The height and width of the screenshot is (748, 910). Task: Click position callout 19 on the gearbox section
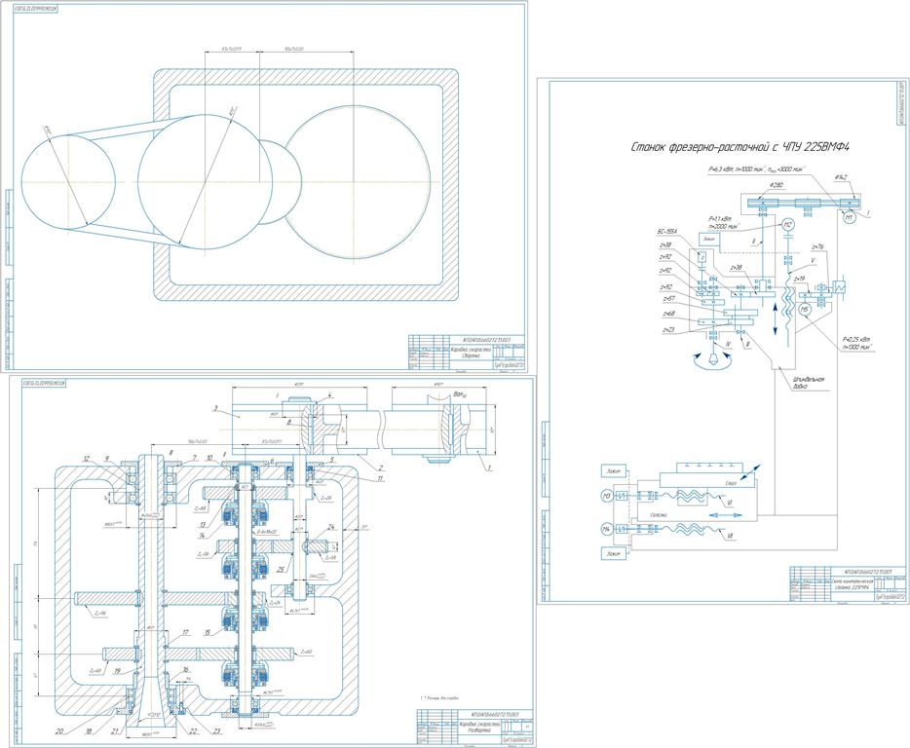[116, 671]
